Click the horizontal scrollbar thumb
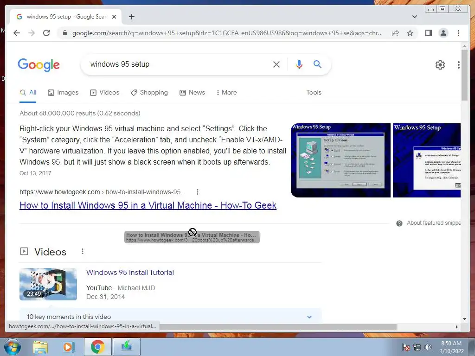 (278, 327)
